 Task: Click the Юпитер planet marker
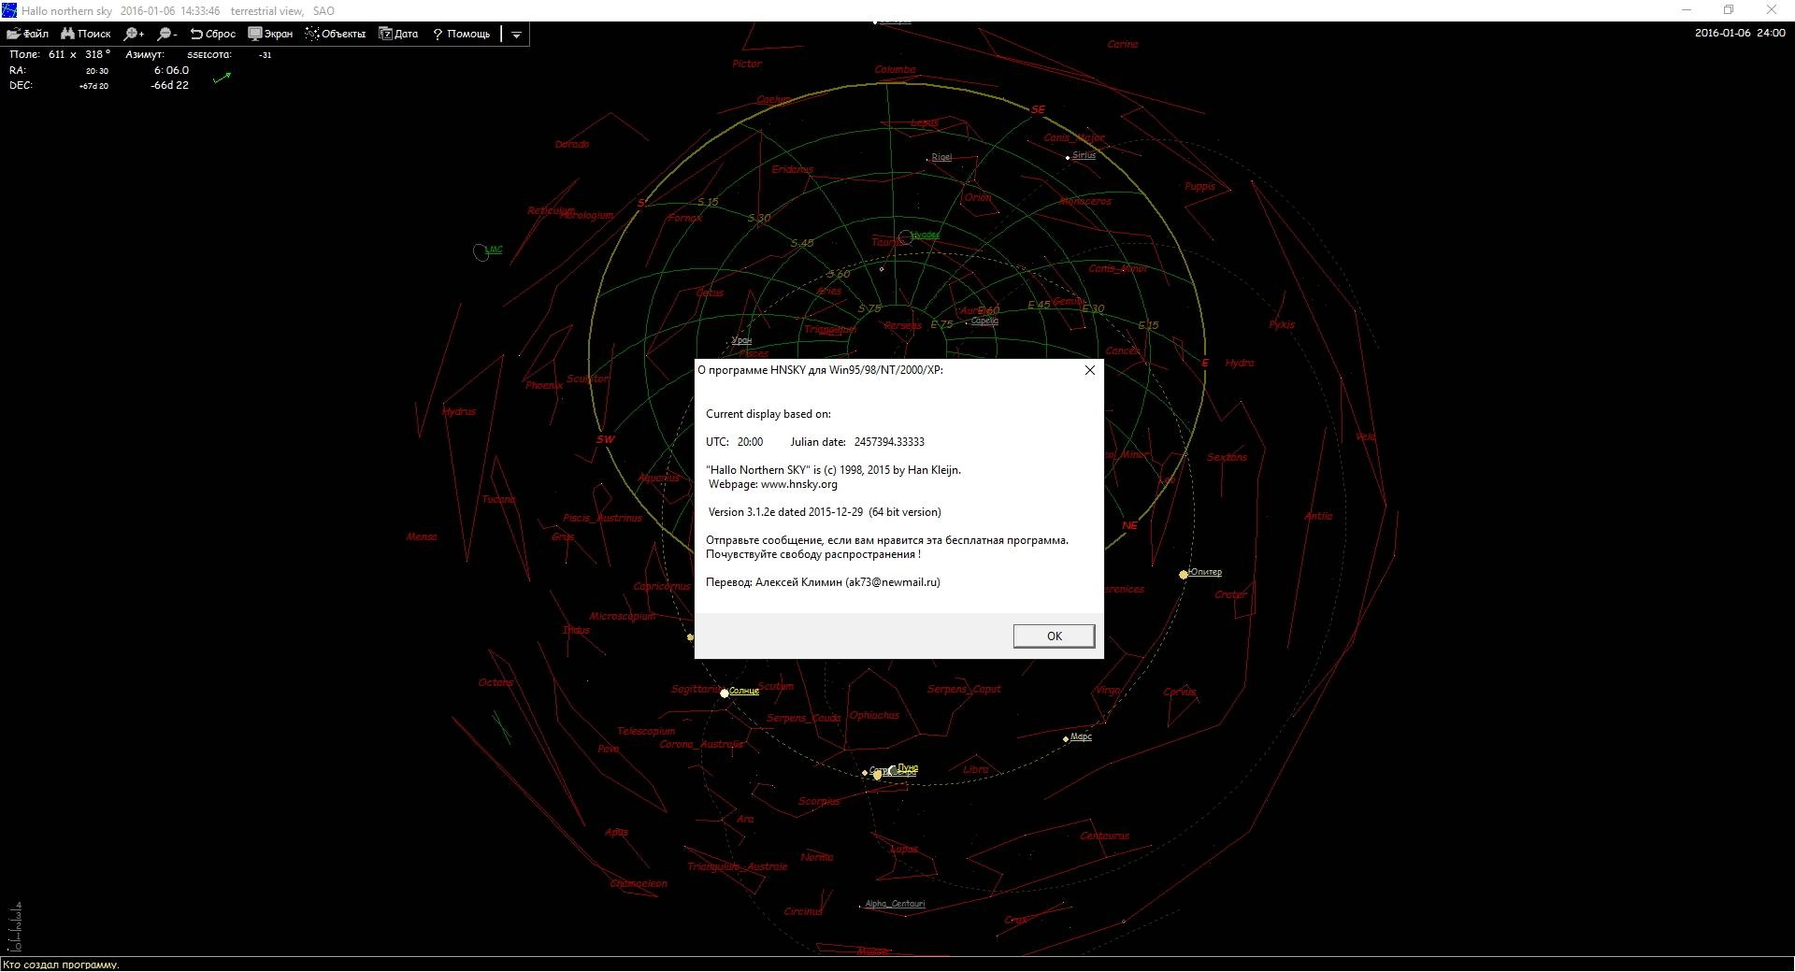(1184, 575)
